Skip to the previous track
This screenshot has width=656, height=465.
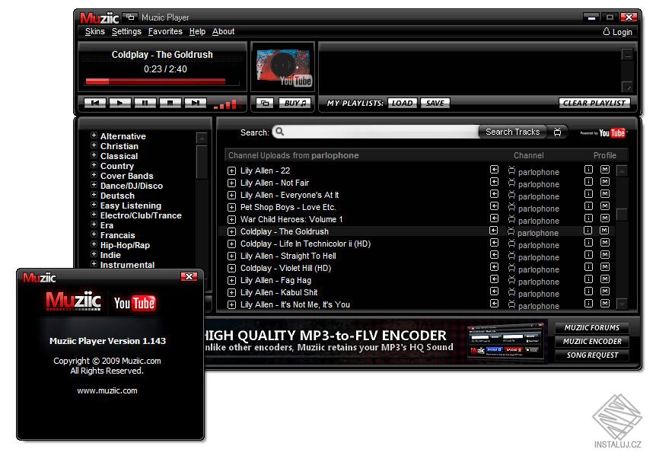[95, 103]
